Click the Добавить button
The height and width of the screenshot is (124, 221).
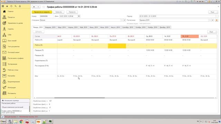click(39, 32)
